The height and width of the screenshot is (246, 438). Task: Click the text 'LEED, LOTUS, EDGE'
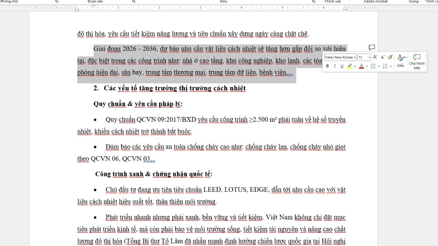pyautogui.click(x=236, y=190)
